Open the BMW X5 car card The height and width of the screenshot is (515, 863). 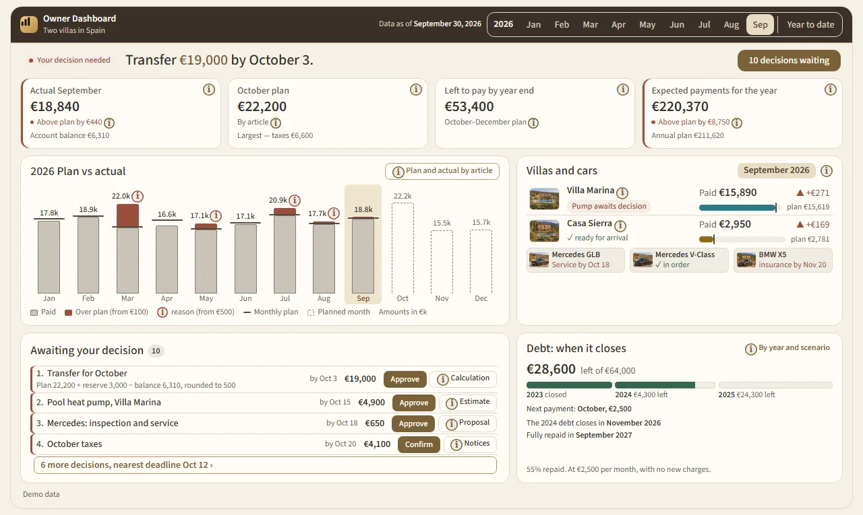click(783, 260)
